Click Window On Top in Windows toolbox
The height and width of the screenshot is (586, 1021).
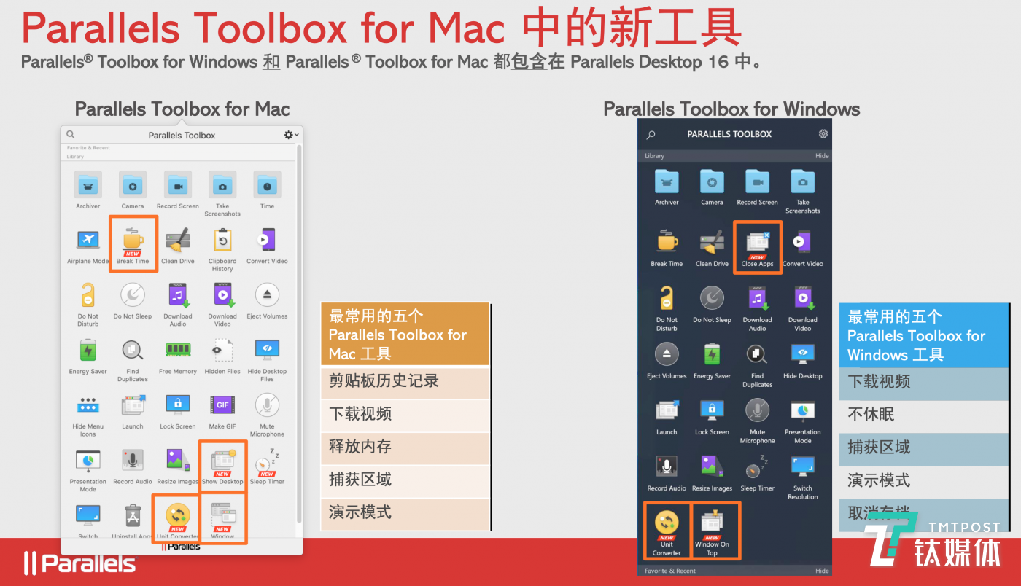712,531
